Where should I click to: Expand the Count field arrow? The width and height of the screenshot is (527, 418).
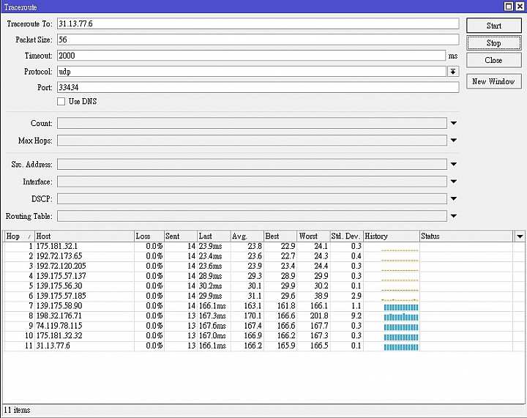pos(453,123)
